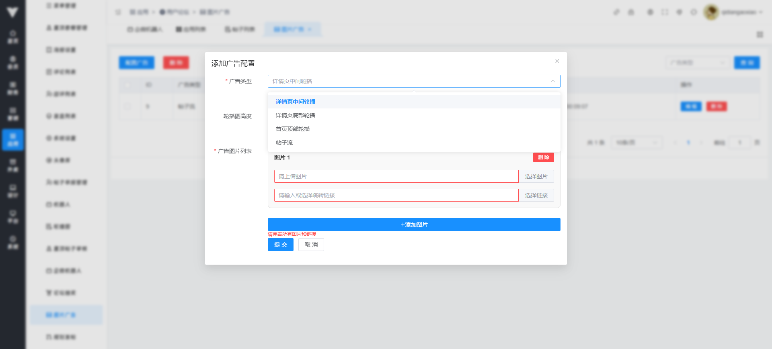This screenshot has height=349, width=772.
Task: Select the 详情页底部轮播 option
Action: point(296,115)
